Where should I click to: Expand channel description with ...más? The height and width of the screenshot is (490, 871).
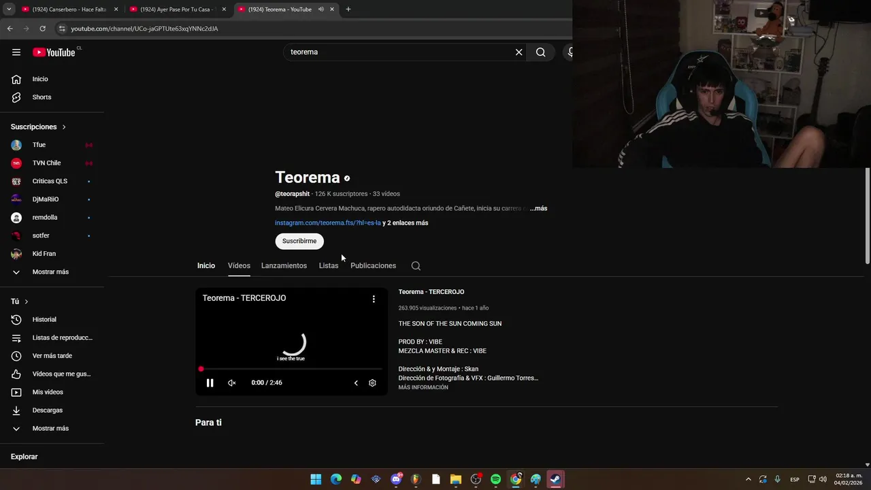539,208
